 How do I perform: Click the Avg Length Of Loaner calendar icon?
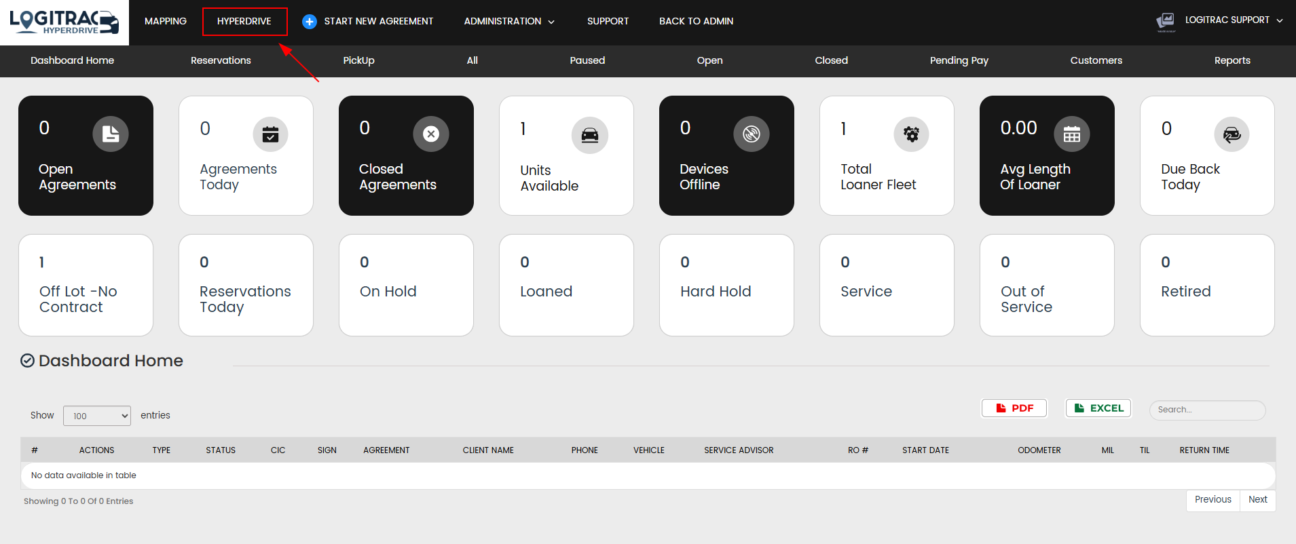click(1071, 134)
